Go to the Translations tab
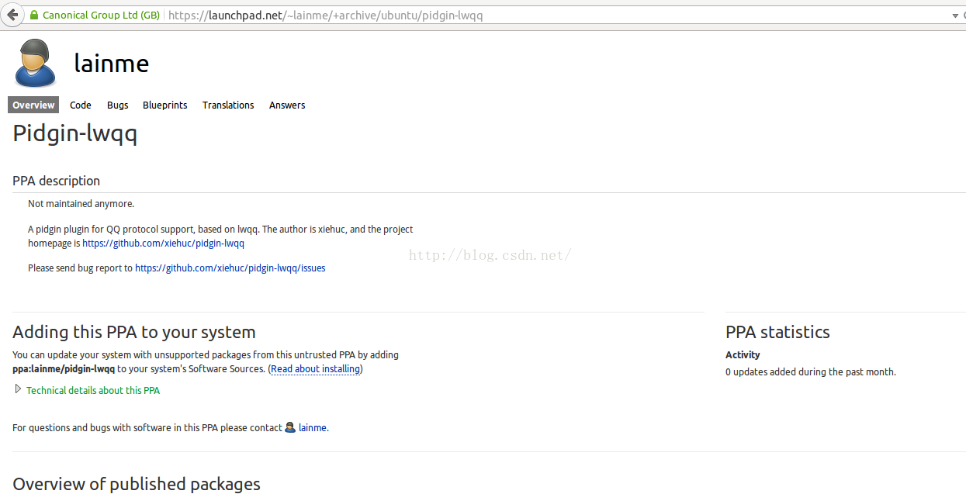Image resolution: width=966 pixels, height=494 pixels. click(x=228, y=105)
